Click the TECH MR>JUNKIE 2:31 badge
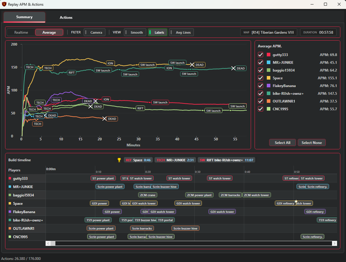The width and height of the screenshot is (346, 262). (x=174, y=160)
